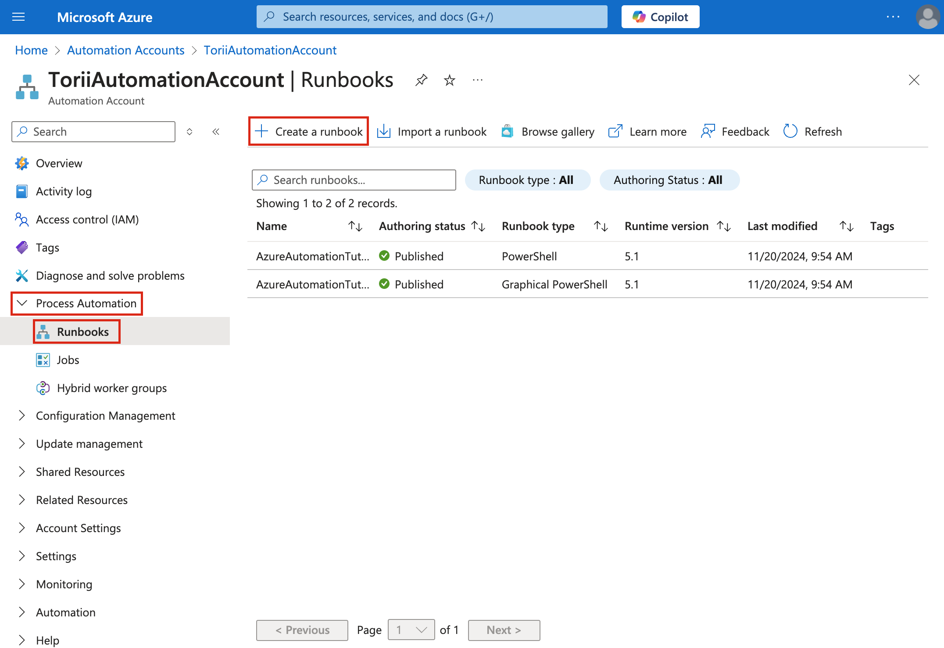Open the ToriiAutomationAccount breadcrumb link
Viewport: 944px width, 648px height.
pos(270,50)
